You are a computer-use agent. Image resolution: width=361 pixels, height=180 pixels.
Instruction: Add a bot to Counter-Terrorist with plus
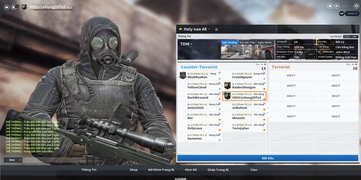[x=265, y=64]
